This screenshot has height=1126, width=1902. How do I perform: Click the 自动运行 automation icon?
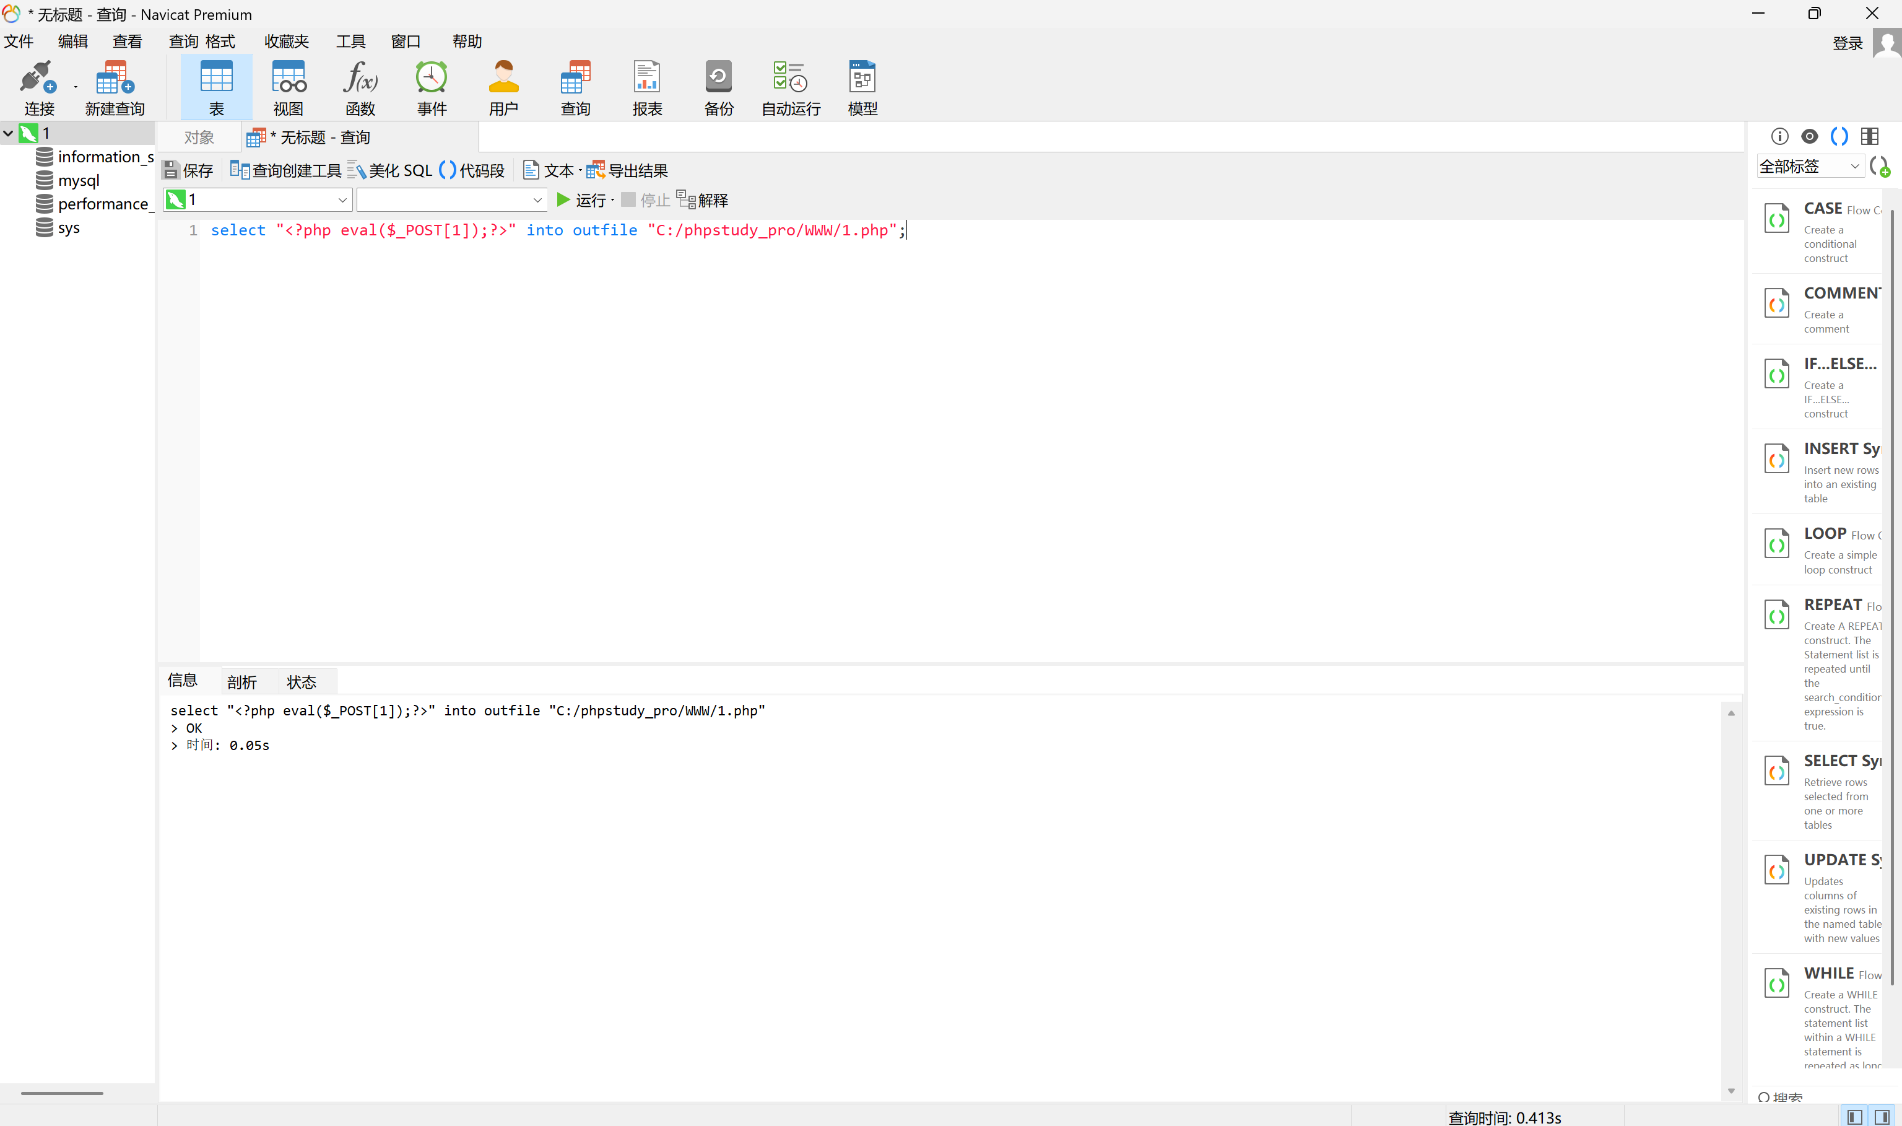(790, 87)
